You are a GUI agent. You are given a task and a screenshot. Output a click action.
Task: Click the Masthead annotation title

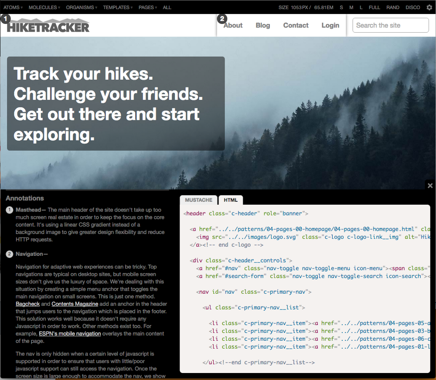point(28,210)
